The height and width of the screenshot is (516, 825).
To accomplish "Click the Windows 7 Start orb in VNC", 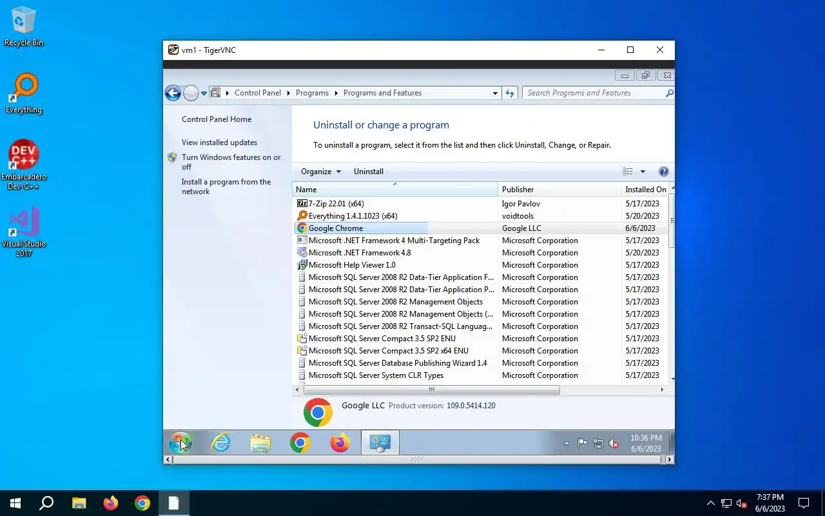I will (x=180, y=442).
